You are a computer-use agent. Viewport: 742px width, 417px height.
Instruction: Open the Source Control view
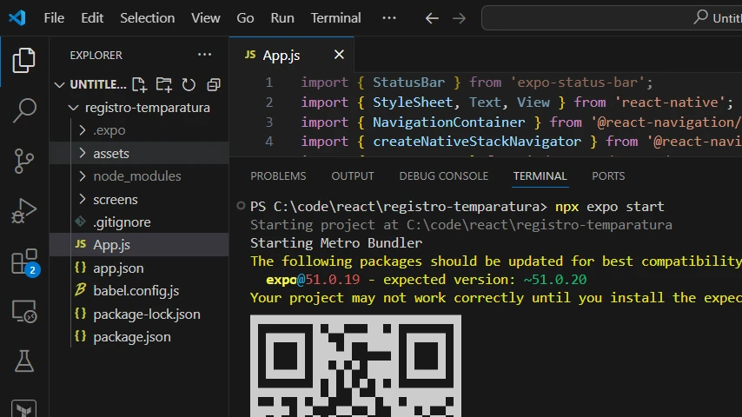[23, 161]
